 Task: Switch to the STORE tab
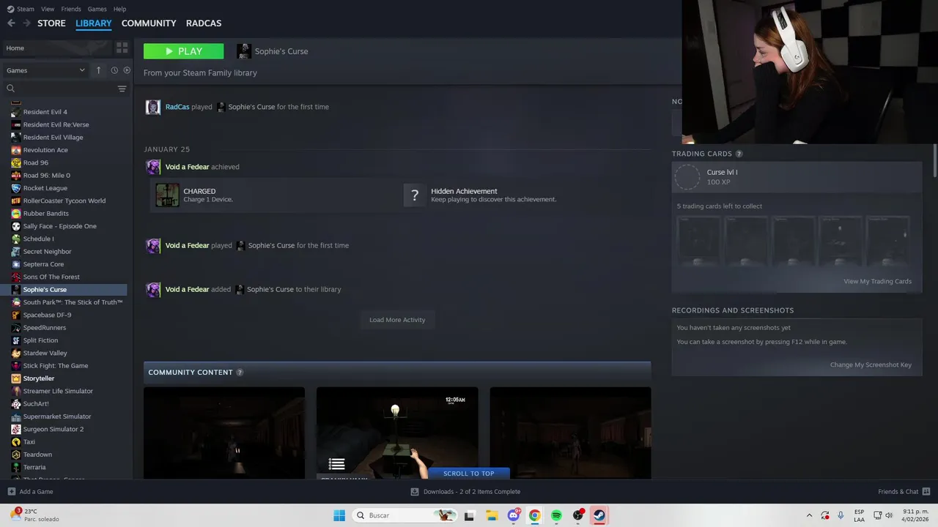[x=51, y=23]
